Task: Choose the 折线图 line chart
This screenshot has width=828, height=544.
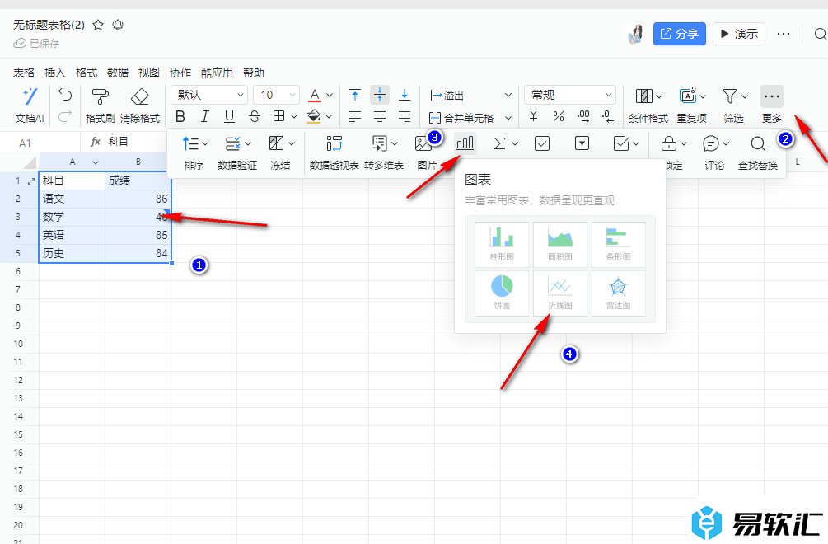Action: click(560, 293)
